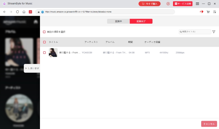Screen dimensions: 219x129
Task: Click the 期間 column header
Action: click(x=130, y=42)
